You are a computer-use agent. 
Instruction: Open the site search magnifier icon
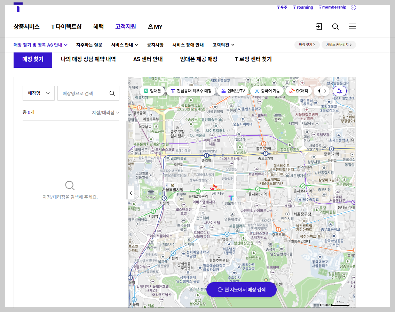(335, 26)
